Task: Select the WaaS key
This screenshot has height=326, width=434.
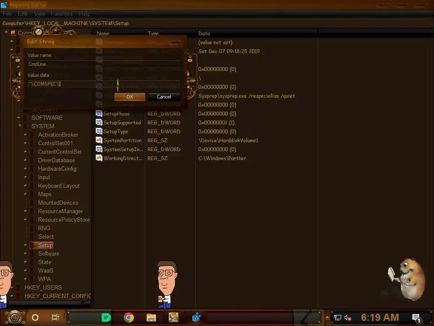Action: [46, 270]
